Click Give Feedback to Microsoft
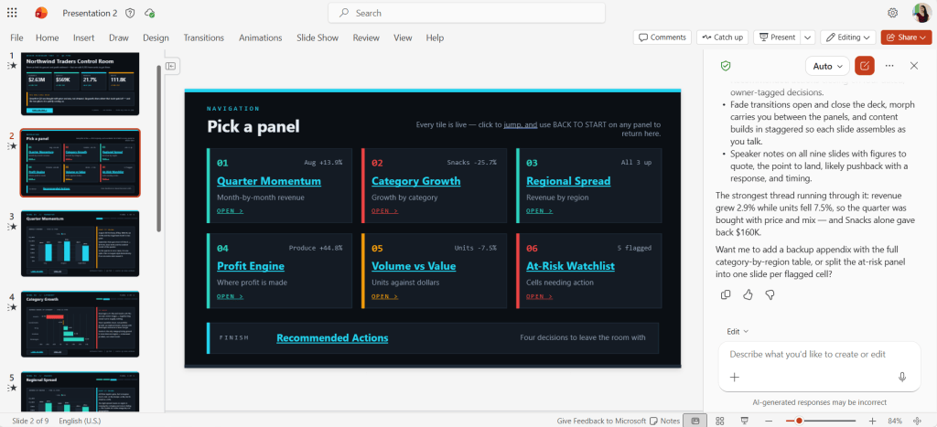 click(601, 421)
